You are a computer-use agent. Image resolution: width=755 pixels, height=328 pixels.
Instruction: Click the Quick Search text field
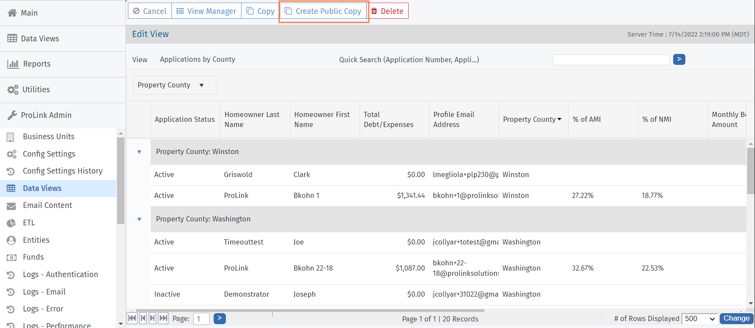pos(611,60)
